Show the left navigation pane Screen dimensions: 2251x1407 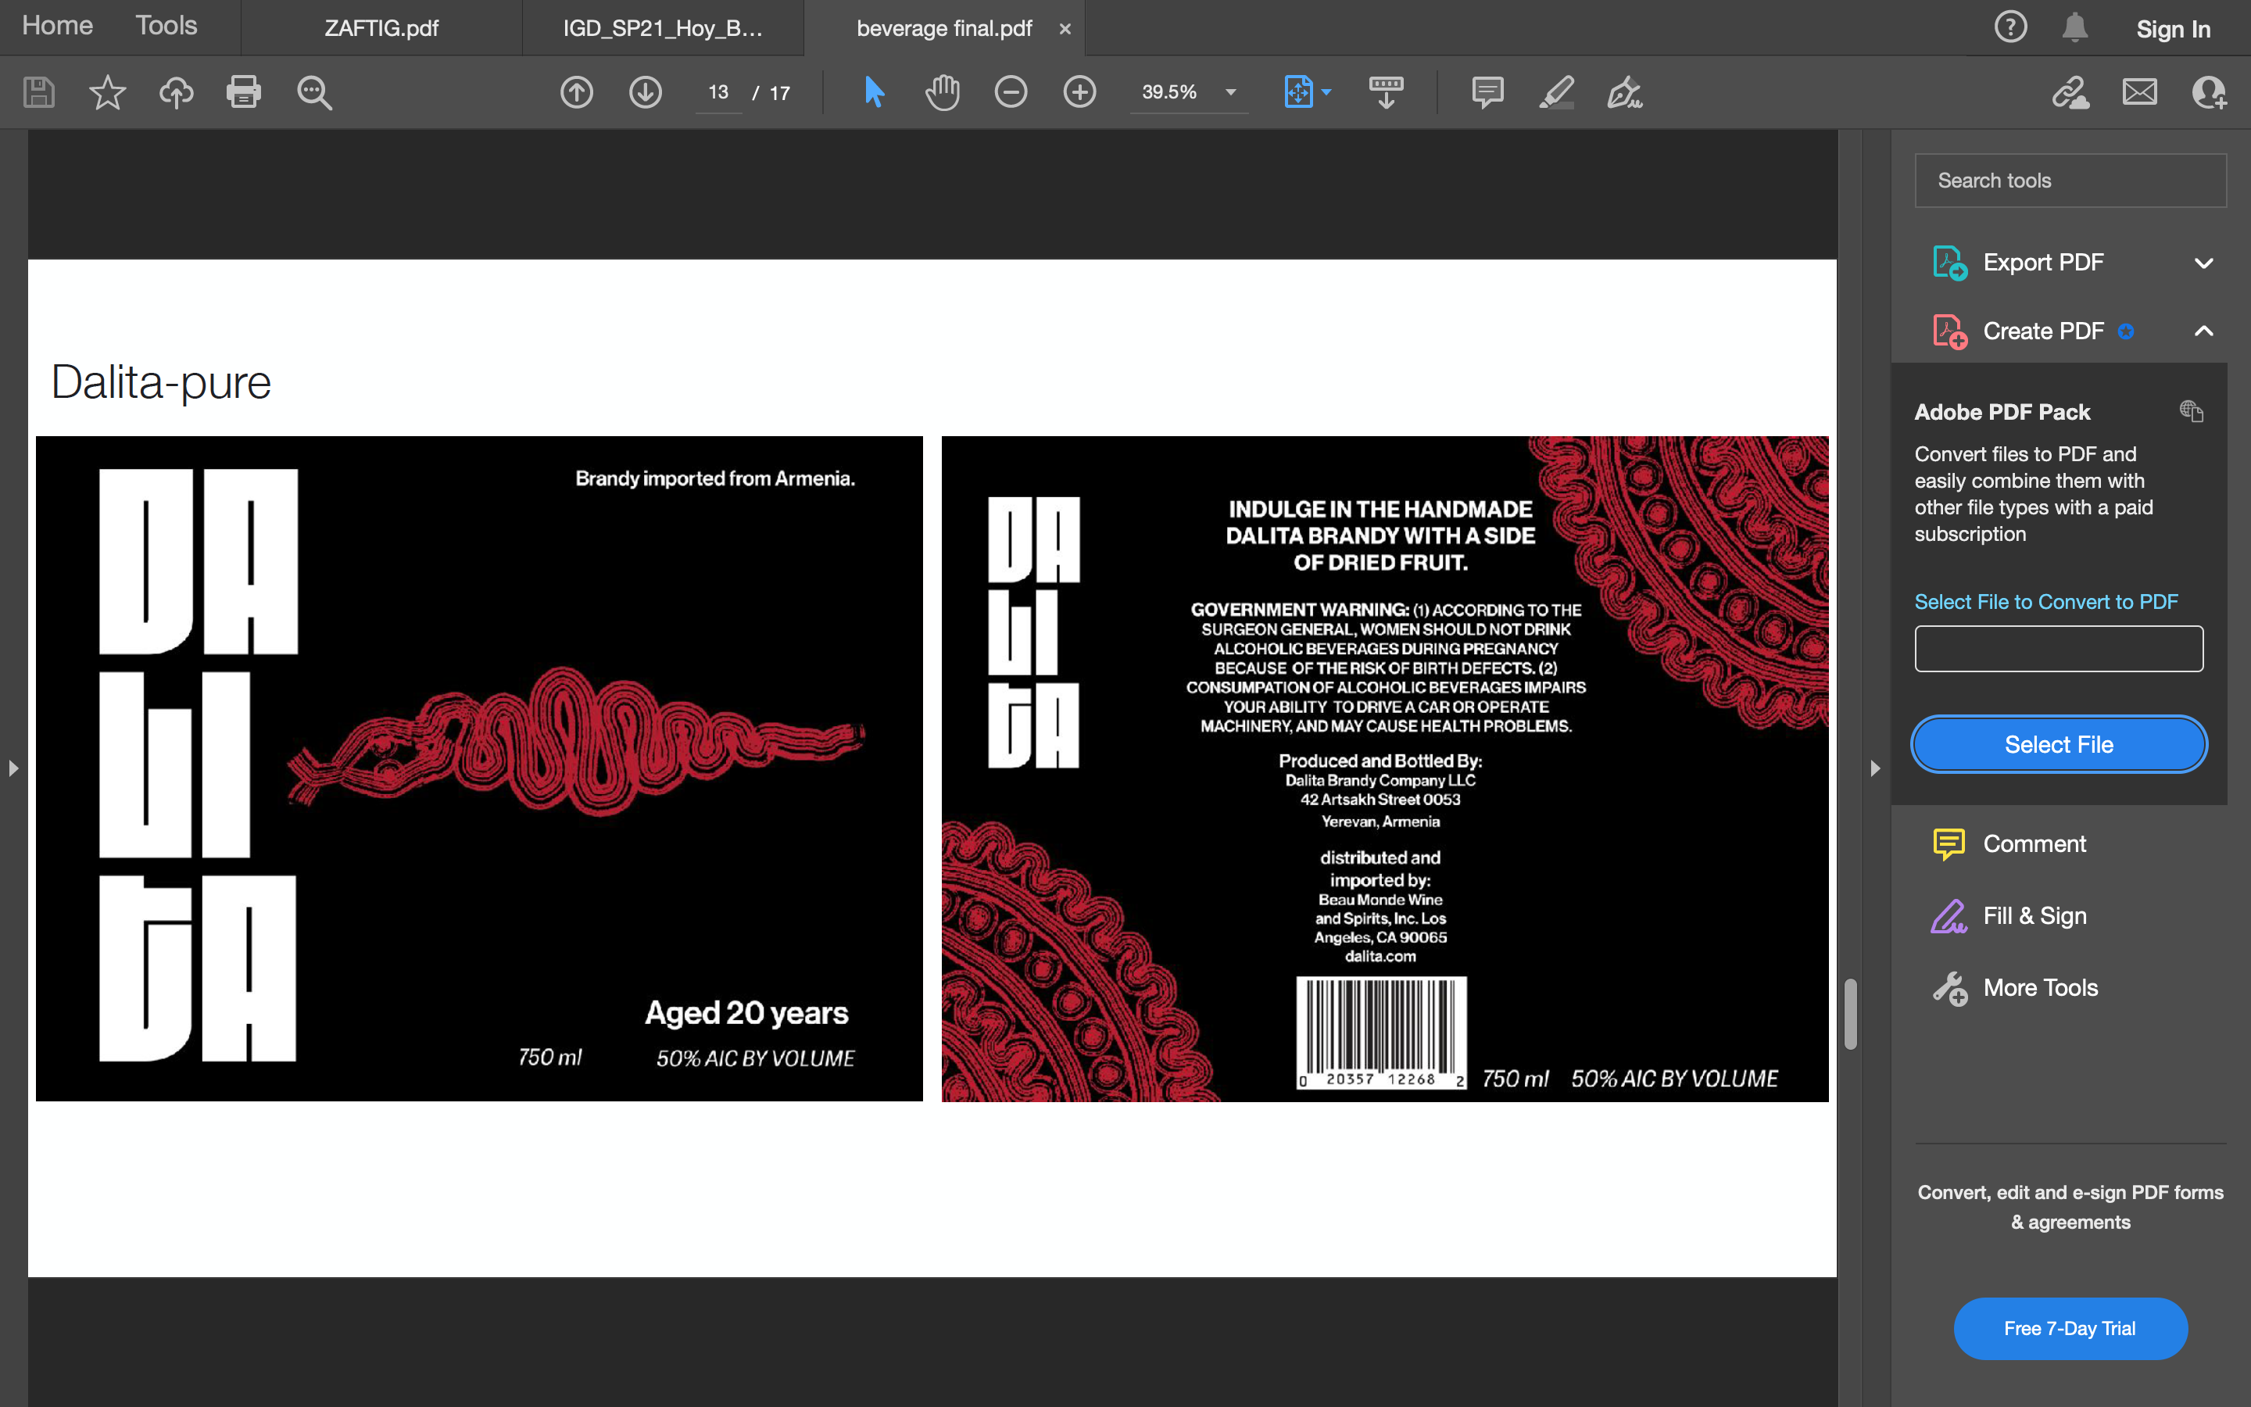[x=13, y=768]
